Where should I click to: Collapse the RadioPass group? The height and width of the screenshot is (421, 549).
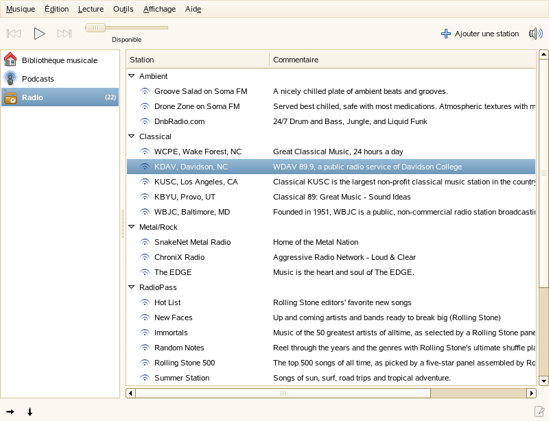[131, 287]
